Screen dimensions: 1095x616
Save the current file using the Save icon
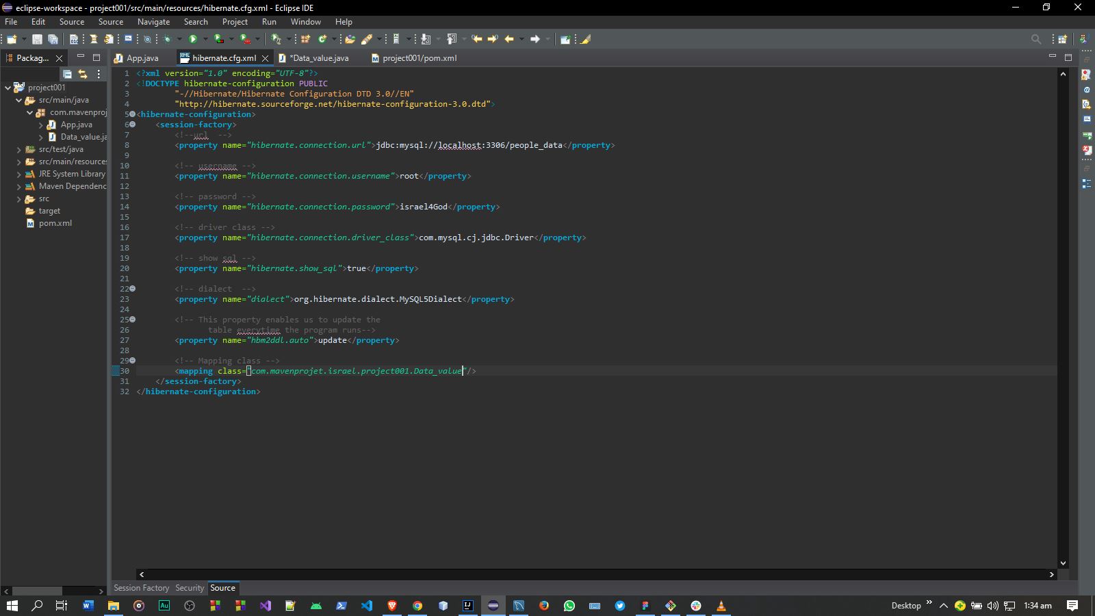(38, 39)
